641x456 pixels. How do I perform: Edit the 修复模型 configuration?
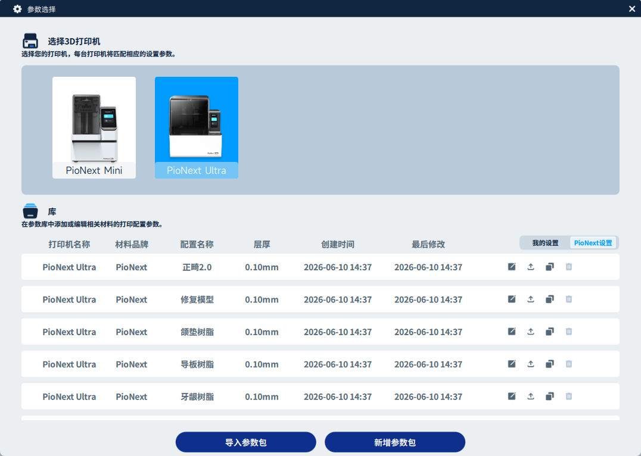click(511, 299)
